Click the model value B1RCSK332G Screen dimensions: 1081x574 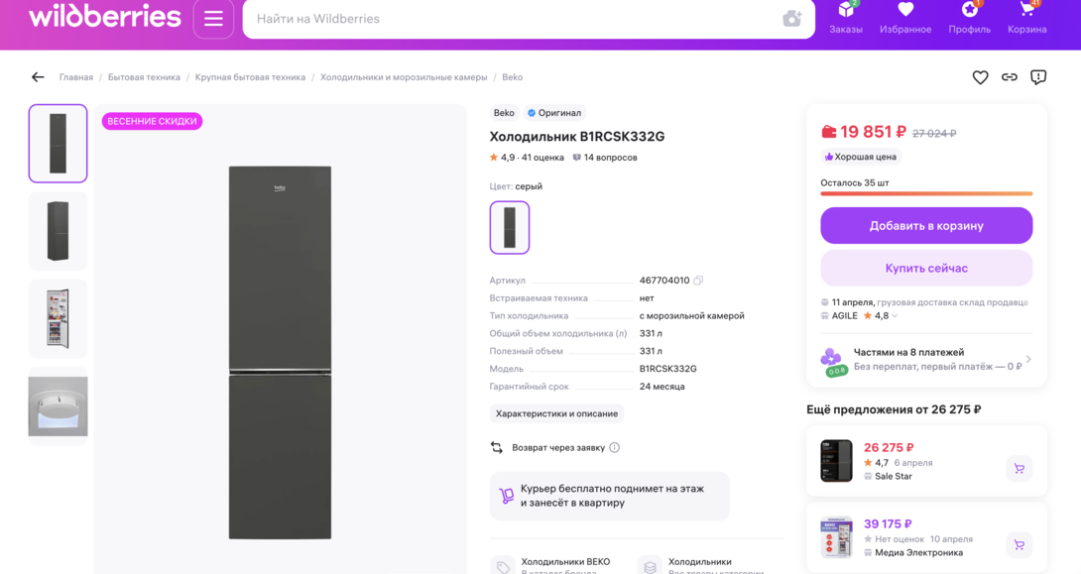click(668, 370)
